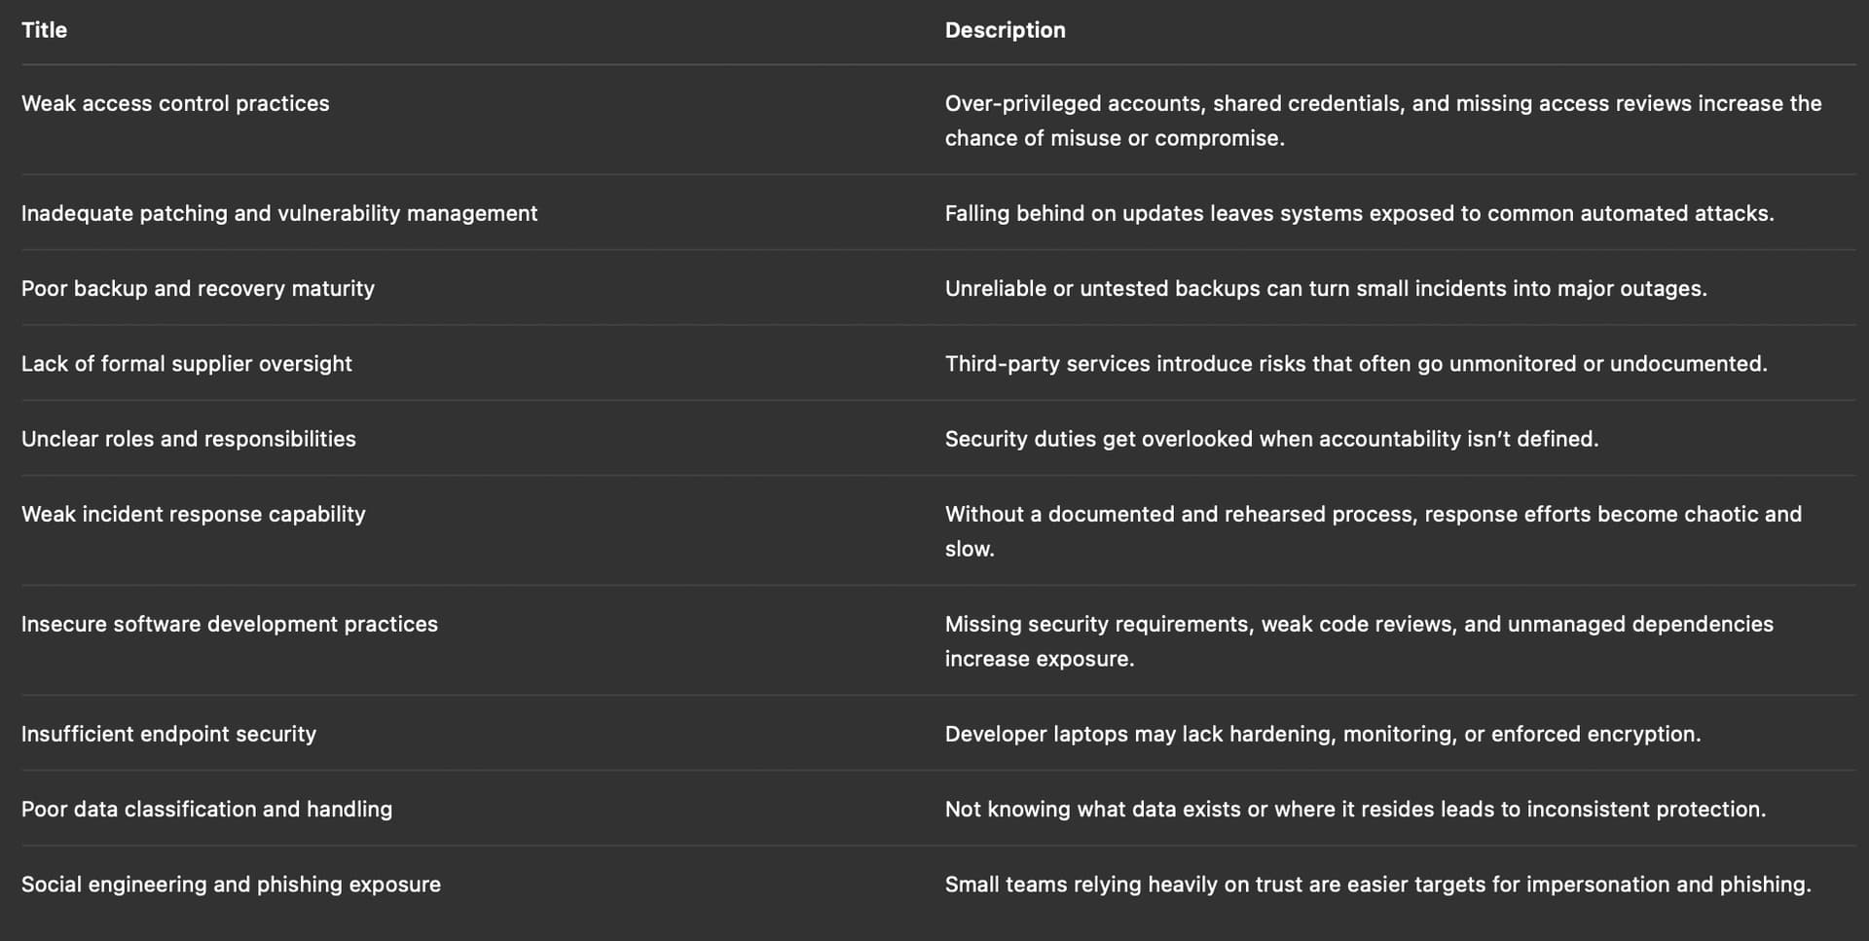Select the third-party services risk description
This screenshot has width=1869, height=941.
pos(1356,363)
